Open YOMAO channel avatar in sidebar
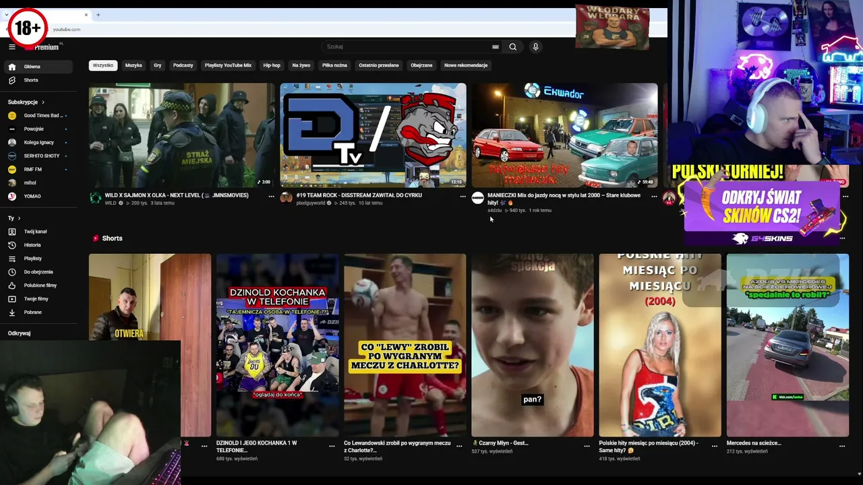This screenshot has height=485, width=863. point(11,196)
